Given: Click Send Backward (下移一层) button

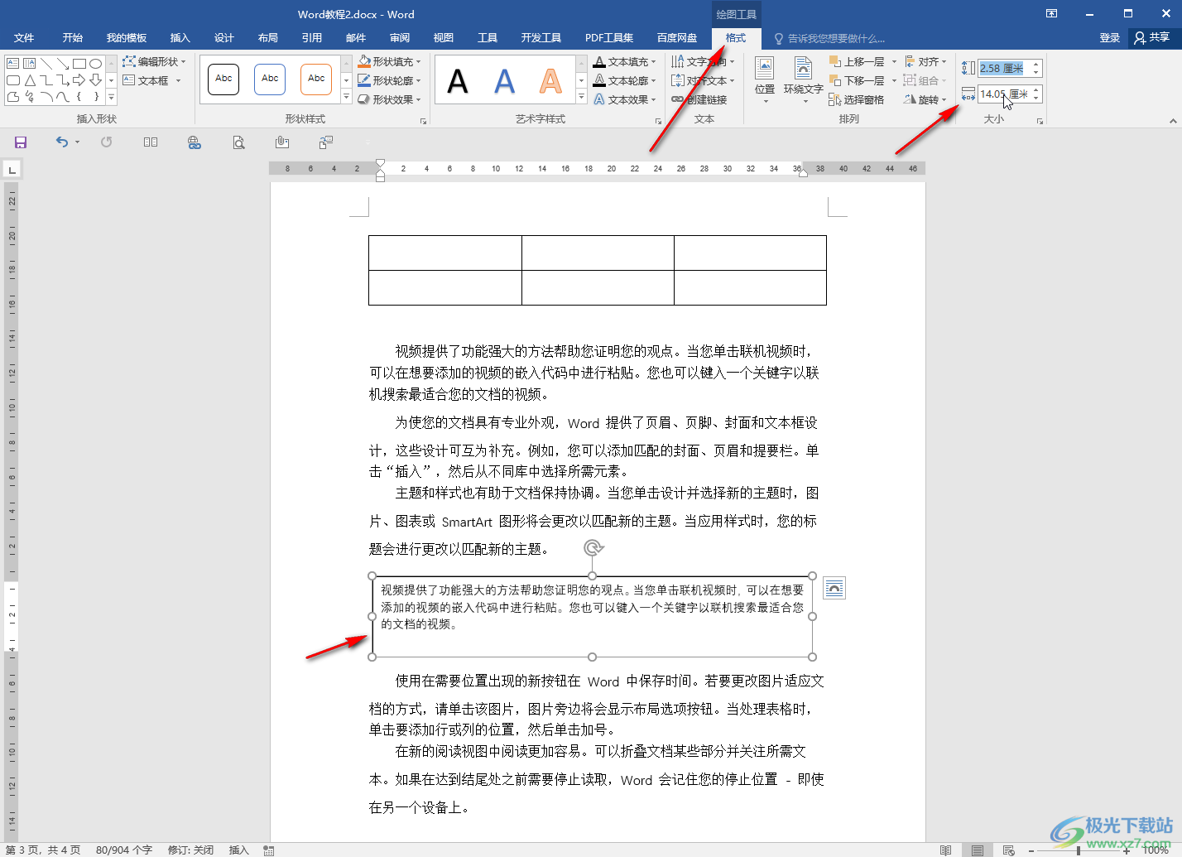Looking at the screenshot, I should (x=857, y=80).
